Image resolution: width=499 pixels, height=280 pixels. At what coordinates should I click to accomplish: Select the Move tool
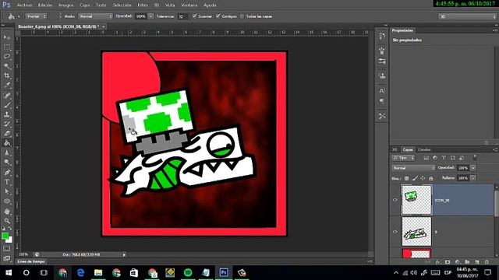[7, 37]
